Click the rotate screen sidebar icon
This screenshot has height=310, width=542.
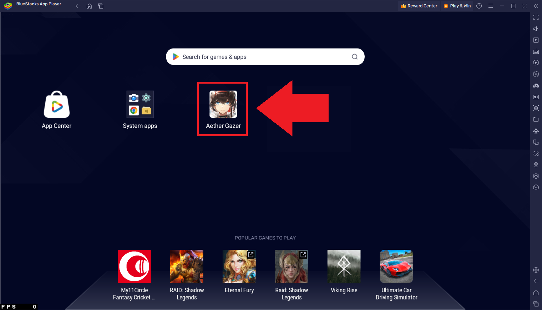pos(536,142)
